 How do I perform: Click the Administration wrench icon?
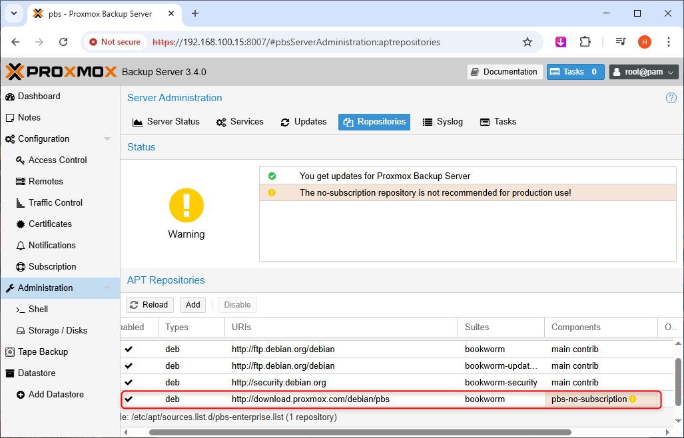point(10,288)
